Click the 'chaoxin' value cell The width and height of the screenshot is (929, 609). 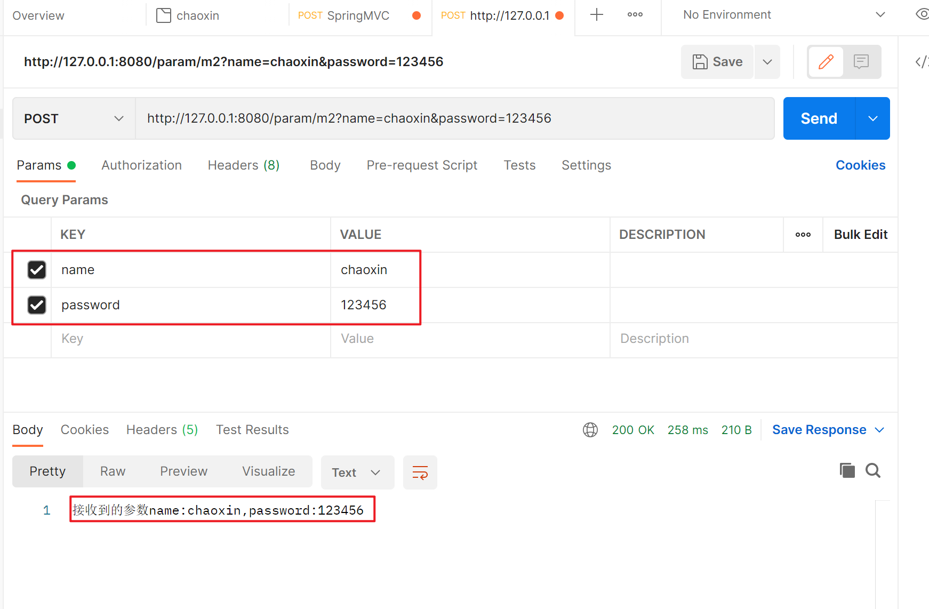click(470, 270)
